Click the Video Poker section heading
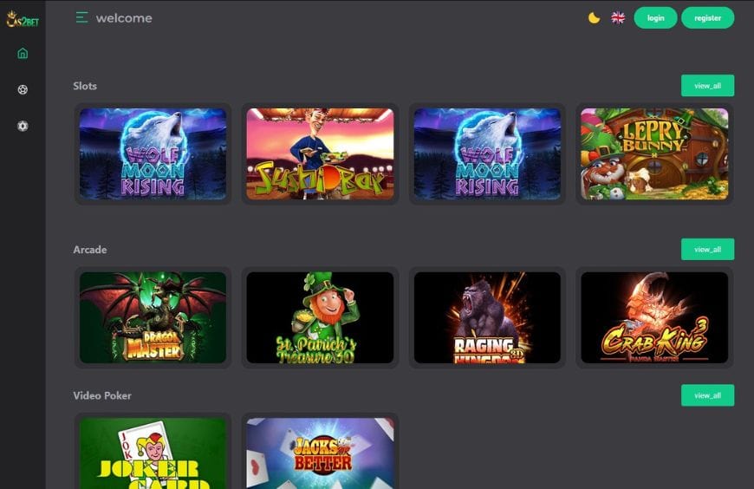This screenshot has height=489, width=754. click(102, 395)
